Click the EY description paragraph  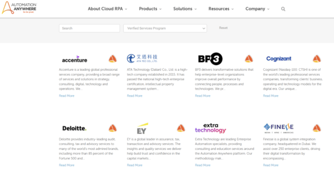(154, 149)
